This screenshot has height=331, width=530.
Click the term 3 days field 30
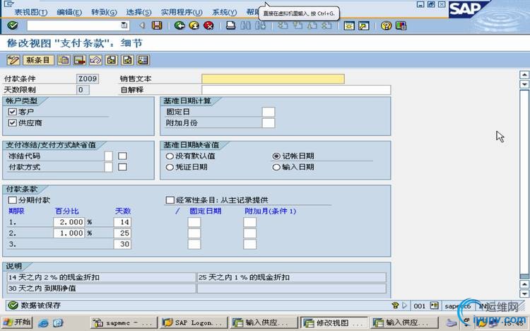(x=122, y=244)
